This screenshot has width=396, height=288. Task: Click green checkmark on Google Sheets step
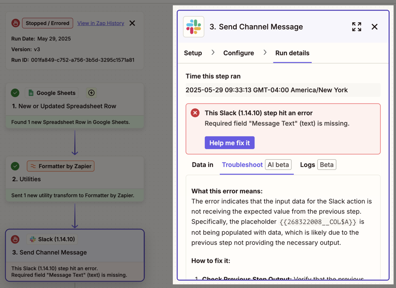pyautogui.click(x=15, y=93)
